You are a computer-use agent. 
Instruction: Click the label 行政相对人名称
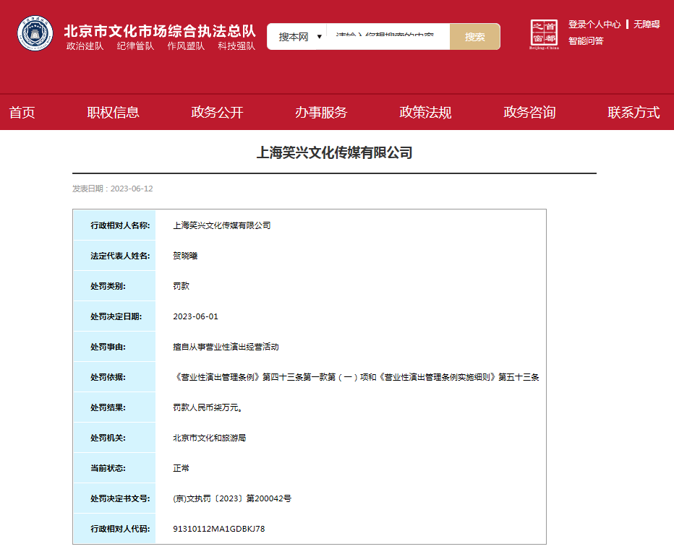120,225
